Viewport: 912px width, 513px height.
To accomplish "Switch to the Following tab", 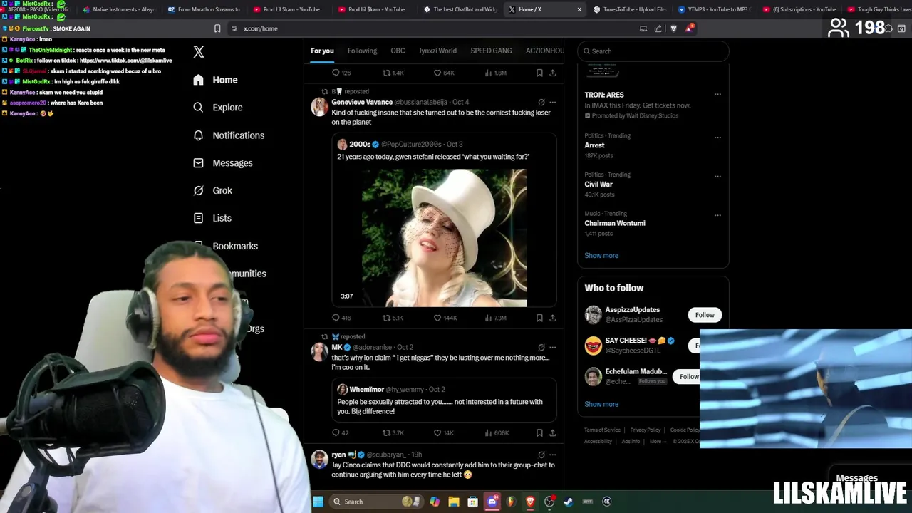I will (362, 51).
